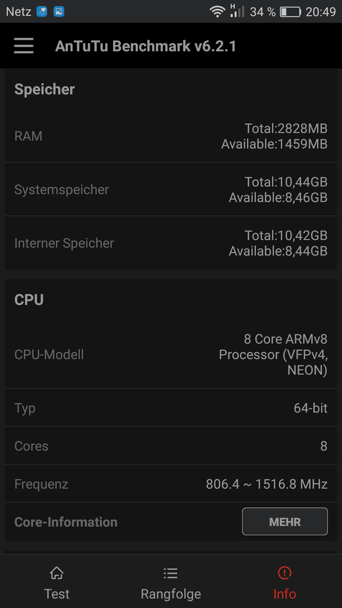Tap the health app notification icon

click(42, 12)
